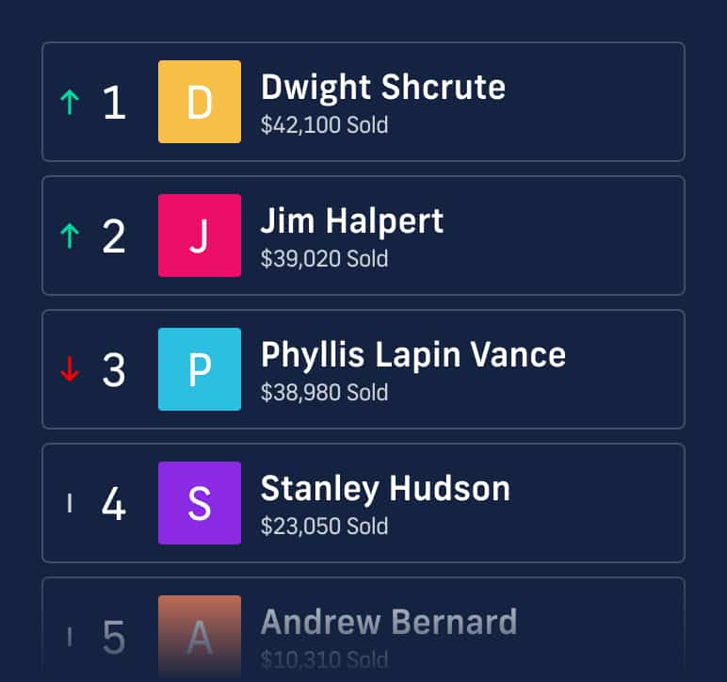
Task: Select Andrew Bernard's name
Action: pyautogui.click(x=388, y=623)
